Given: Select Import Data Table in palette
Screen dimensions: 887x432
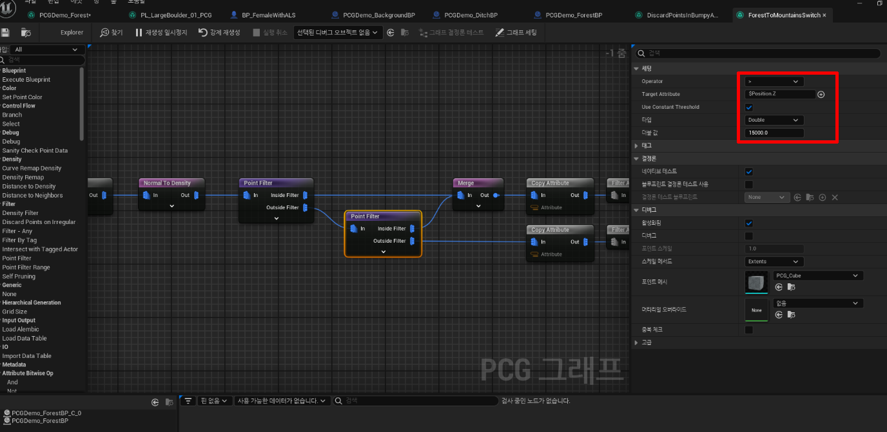Looking at the screenshot, I should point(27,356).
